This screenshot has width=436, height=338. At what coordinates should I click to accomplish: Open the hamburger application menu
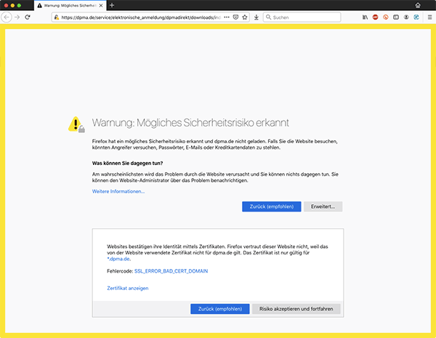429,17
